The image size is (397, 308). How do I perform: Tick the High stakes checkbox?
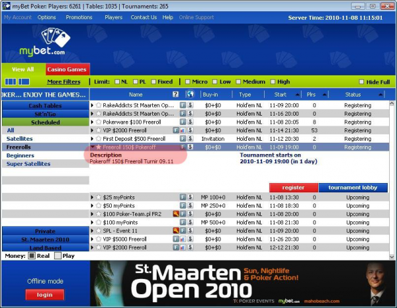pos(273,82)
